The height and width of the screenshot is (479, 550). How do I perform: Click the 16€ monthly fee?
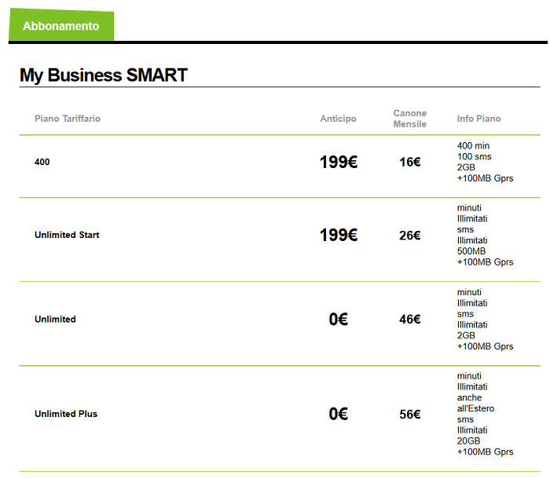[409, 162]
